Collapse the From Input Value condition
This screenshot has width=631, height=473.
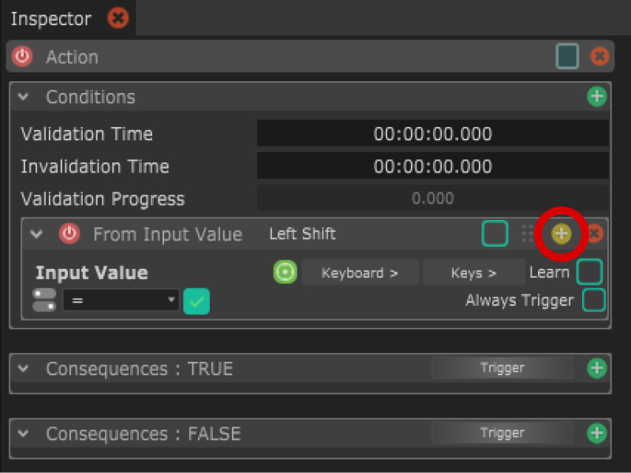click(35, 234)
